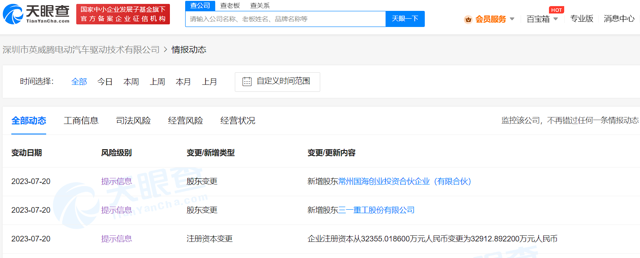Click the 天眼一下 search button
The width and height of the screenshot is (640, 258).
click(x=405, y=19)
